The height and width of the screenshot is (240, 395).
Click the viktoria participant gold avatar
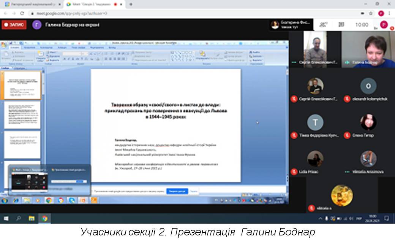pos(341,195)
